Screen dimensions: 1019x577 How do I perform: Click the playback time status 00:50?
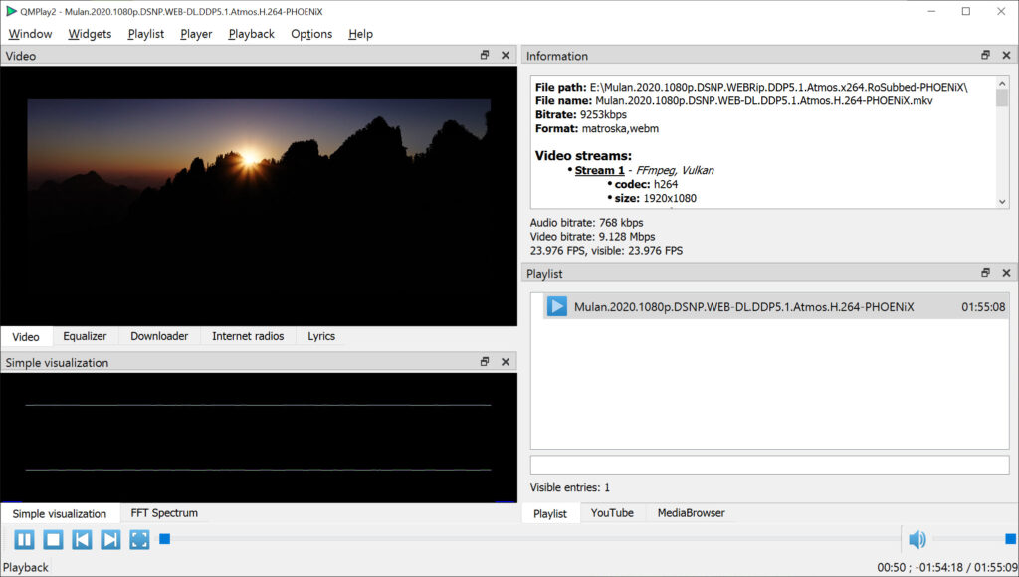click(x=891, y=567)
